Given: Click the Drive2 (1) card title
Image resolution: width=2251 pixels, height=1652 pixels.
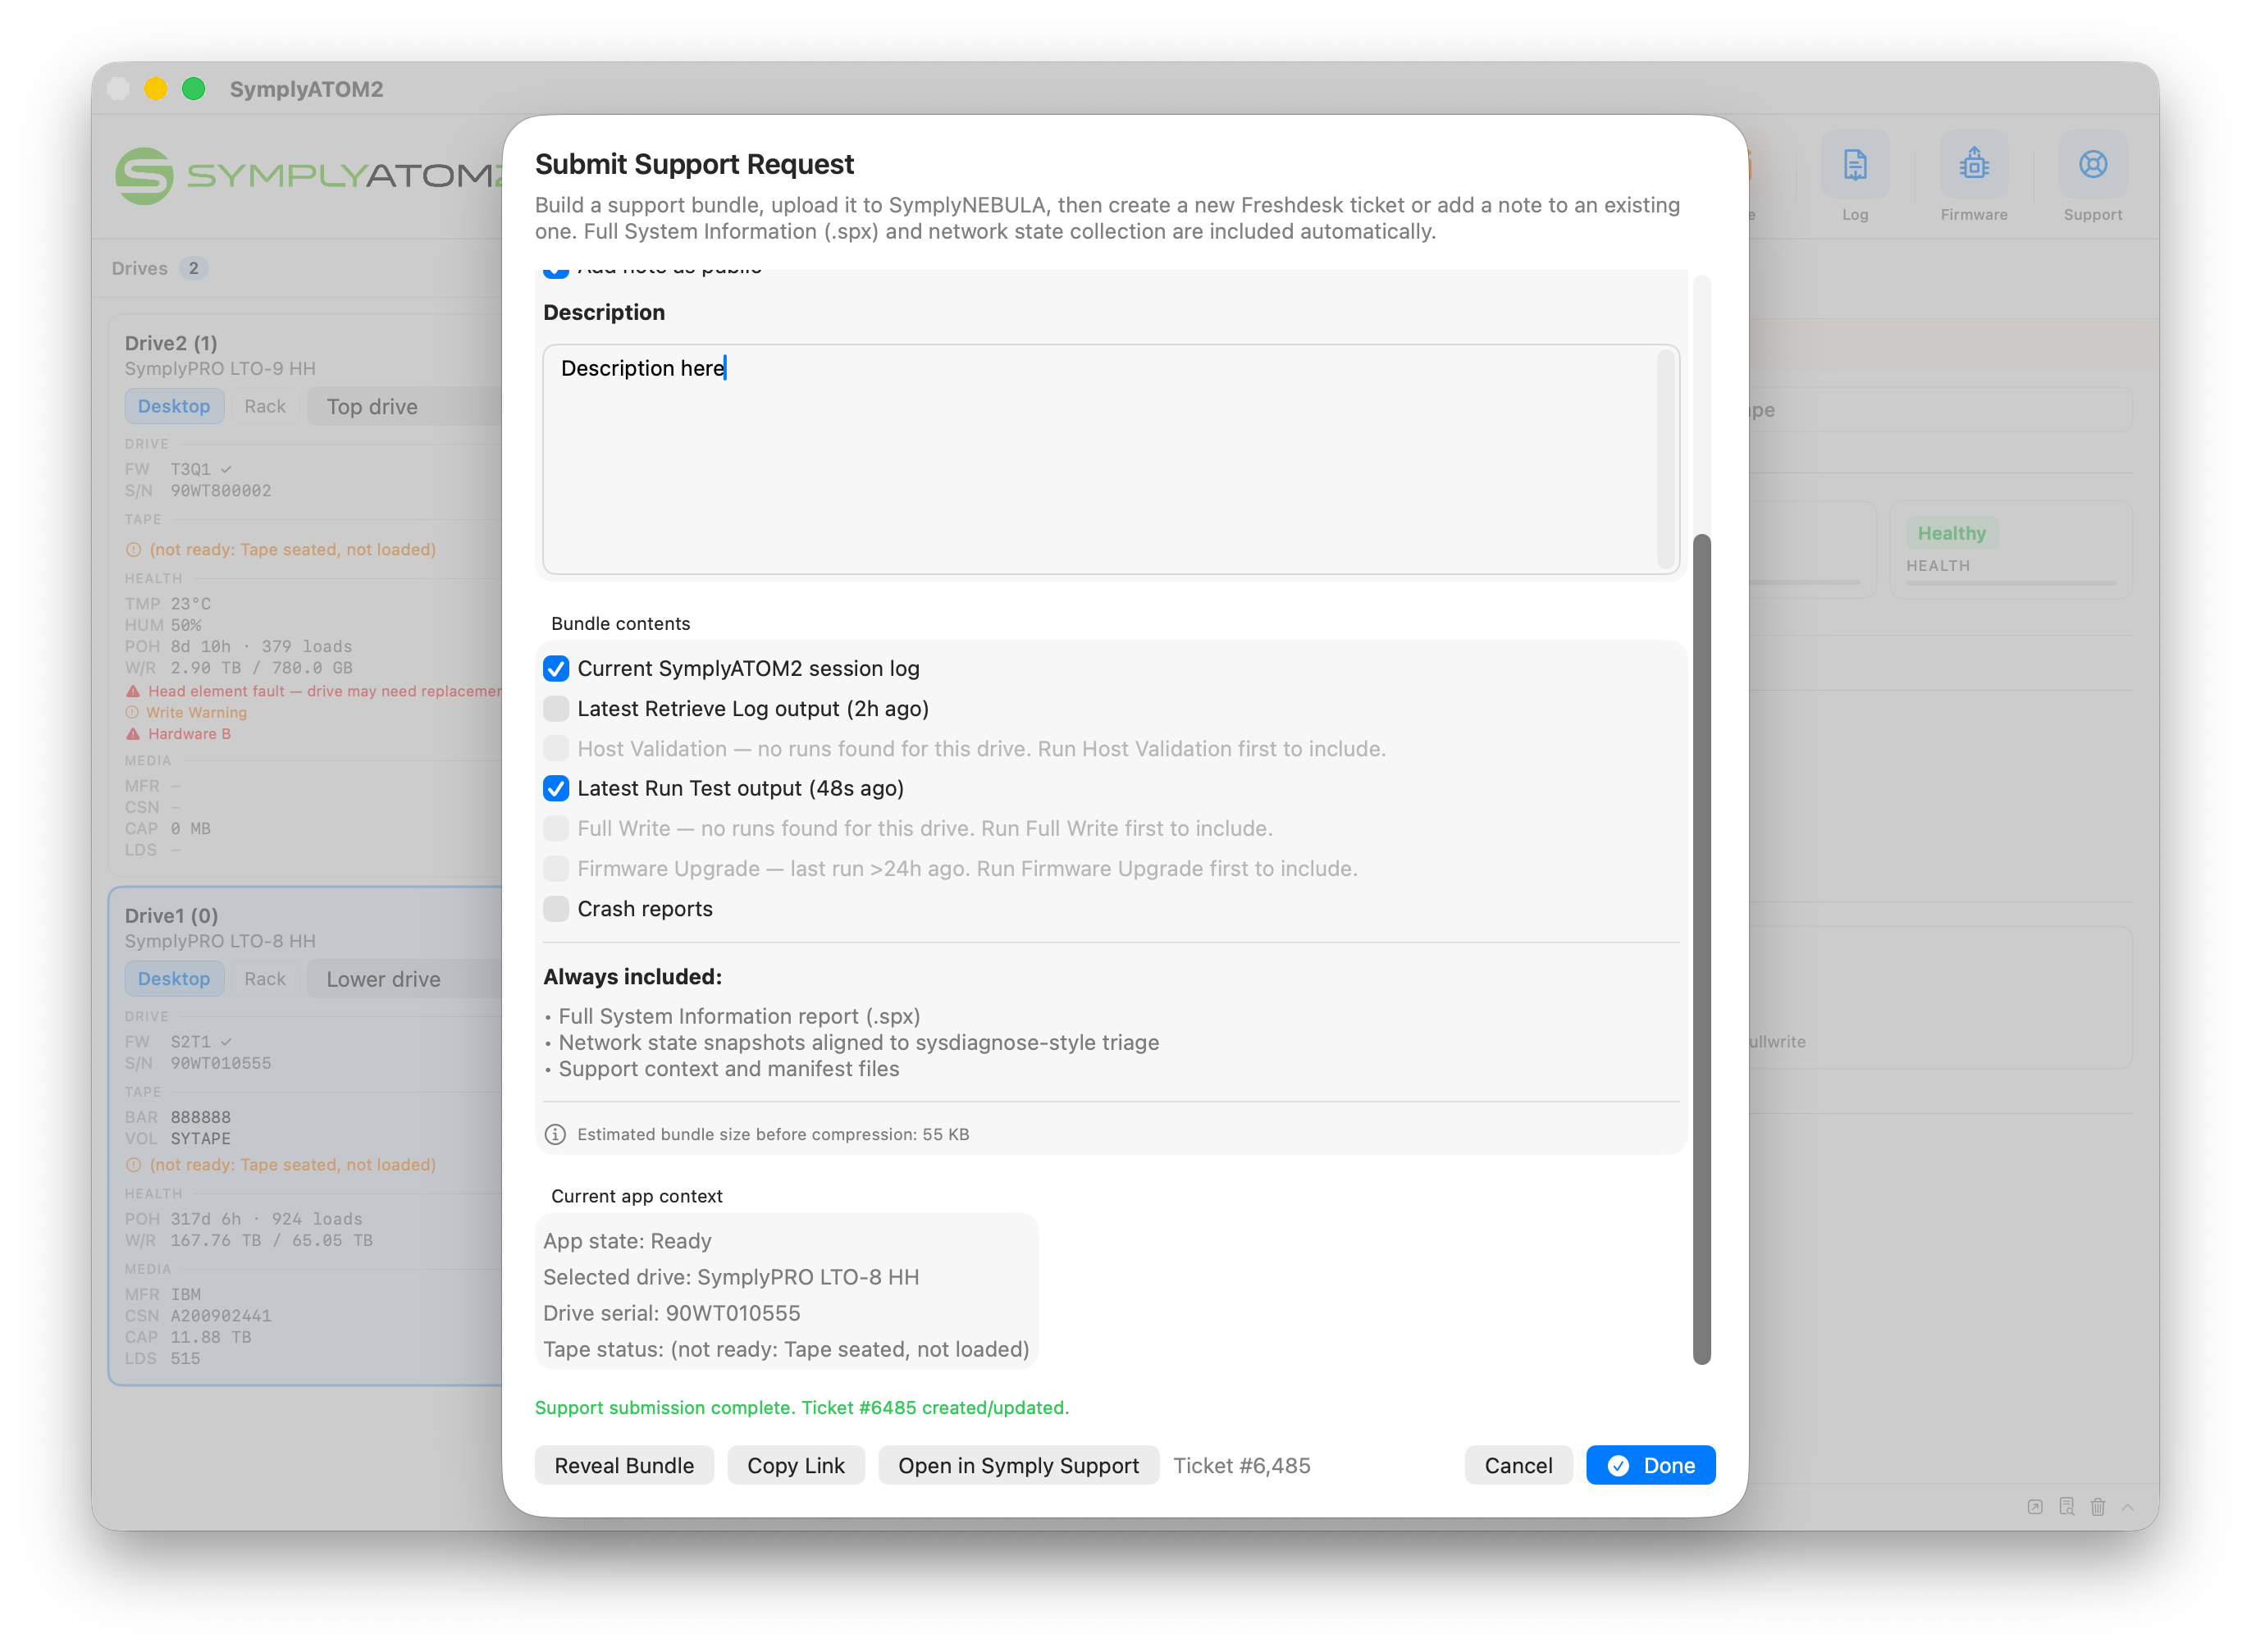Looking at the screenshot, I should coord(171,343).
